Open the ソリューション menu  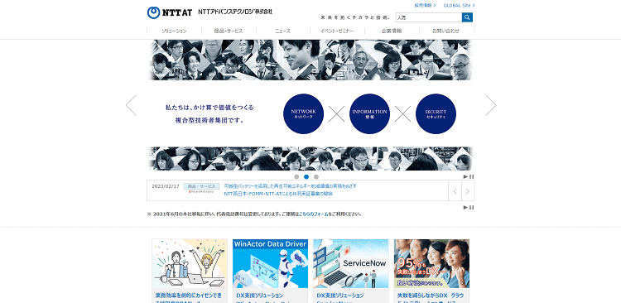point(174,31)
